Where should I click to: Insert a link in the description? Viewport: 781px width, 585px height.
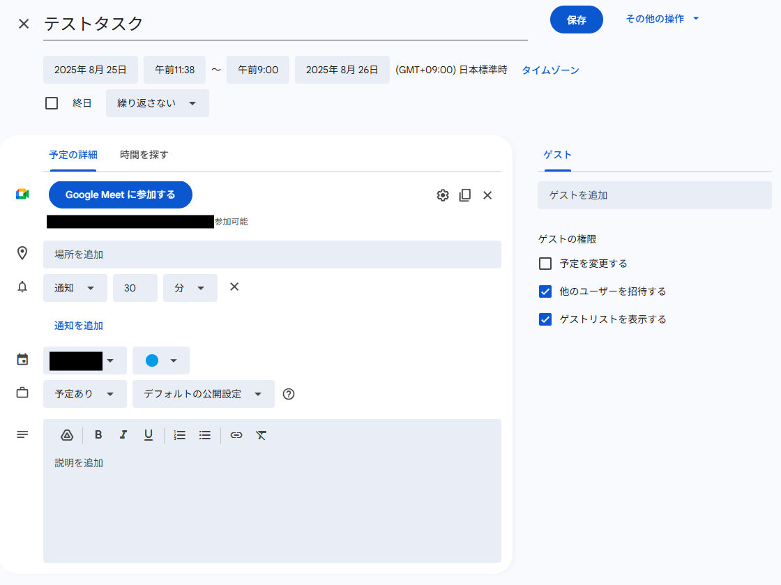pyautogui.click(x=236, y=435)
